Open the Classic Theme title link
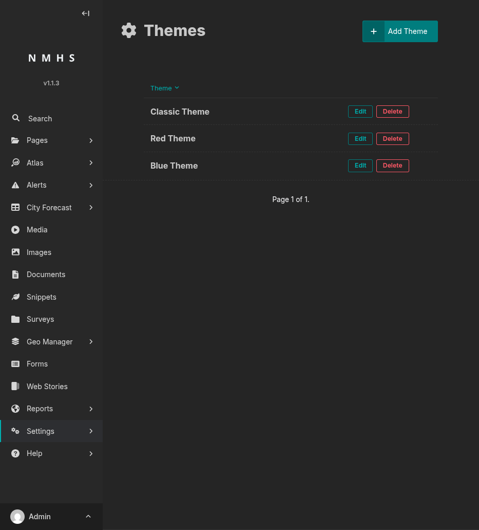Image resolution: width=479 pixels, height=530 pixels. click(x=180, y=112)
